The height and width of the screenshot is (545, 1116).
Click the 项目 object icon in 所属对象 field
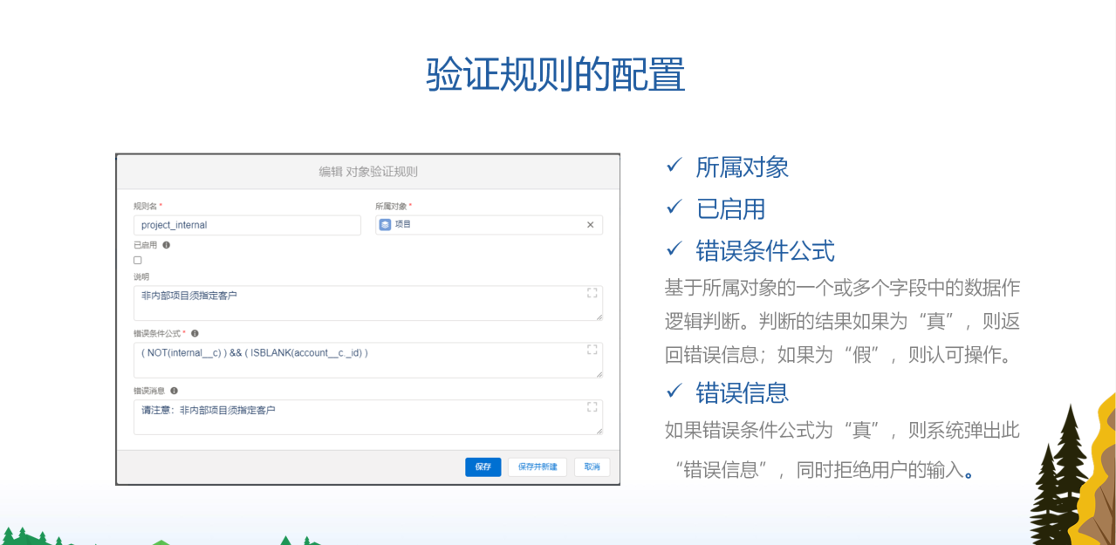coord(385,225)
